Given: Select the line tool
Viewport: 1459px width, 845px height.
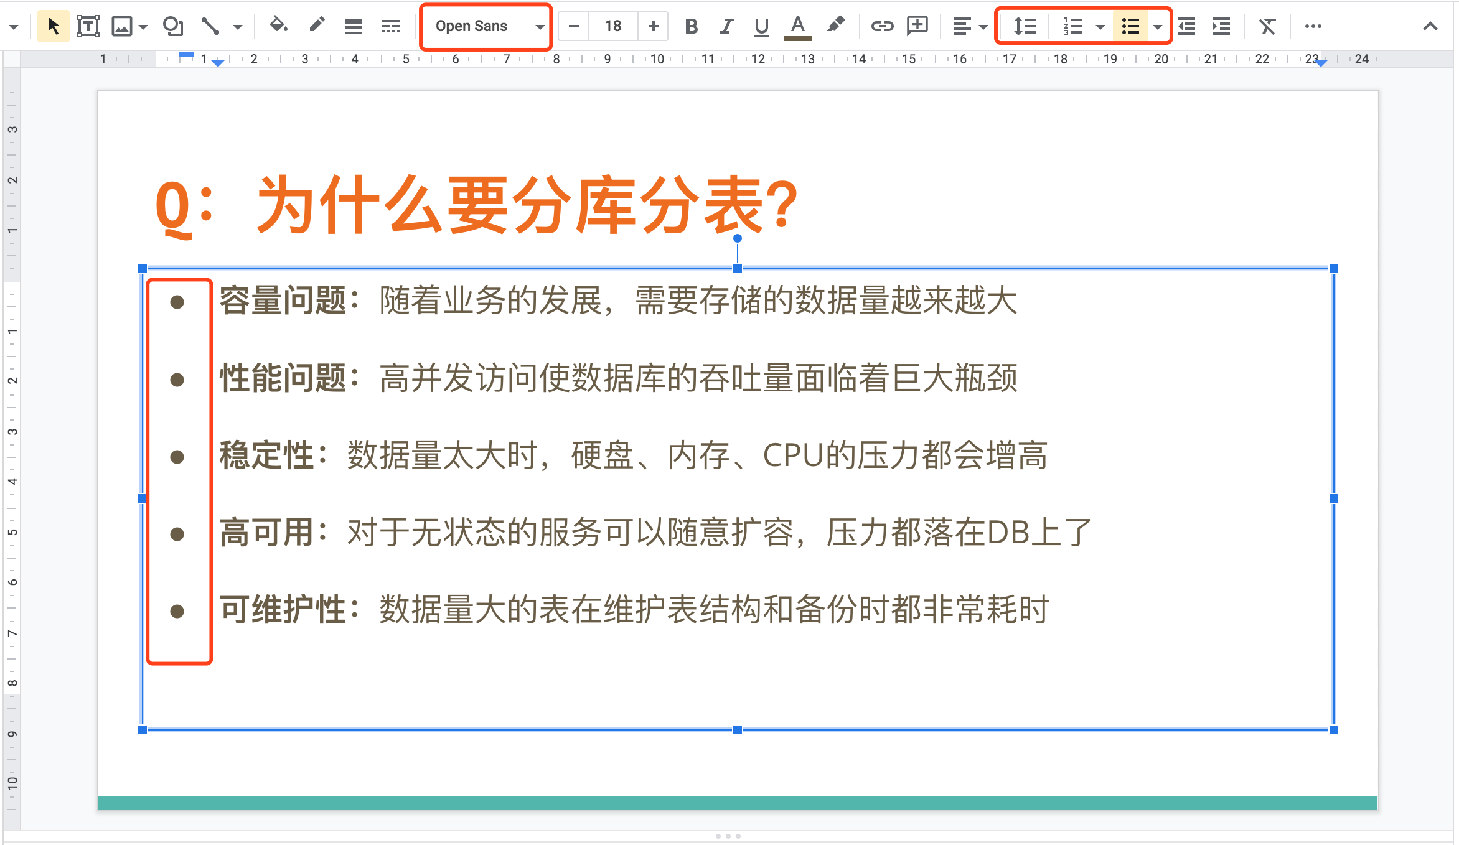Looking at the screenshot, I should click(210, 26).
